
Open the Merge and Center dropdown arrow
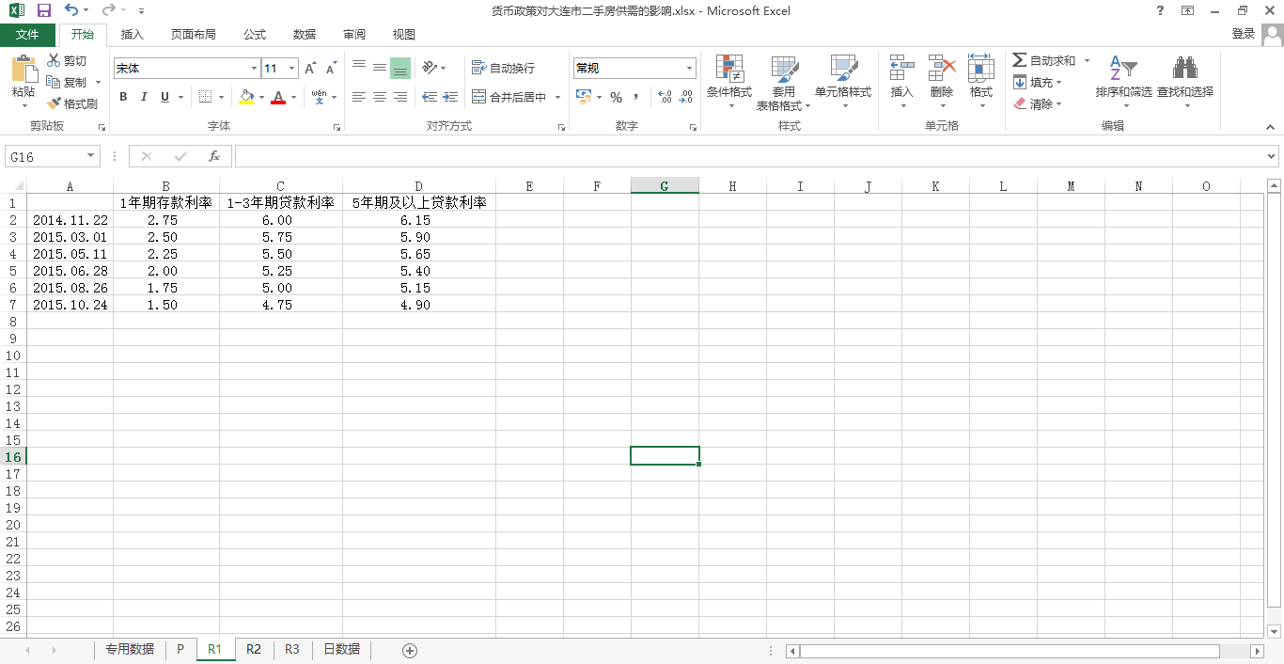557,97
